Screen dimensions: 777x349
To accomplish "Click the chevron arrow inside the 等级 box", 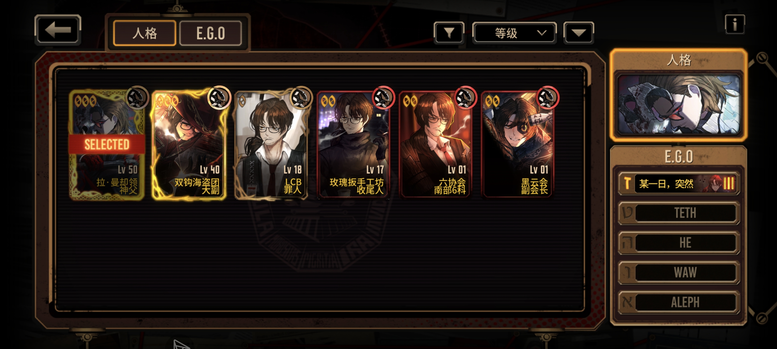I will tap(542, 33).
